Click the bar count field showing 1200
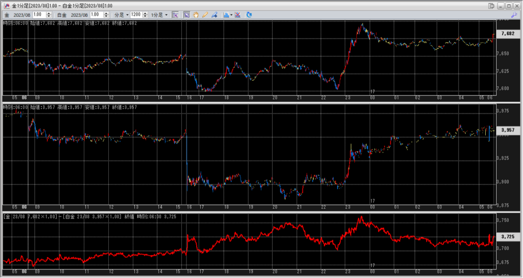This screenshot has width=523, height=278. pos(136,15)
